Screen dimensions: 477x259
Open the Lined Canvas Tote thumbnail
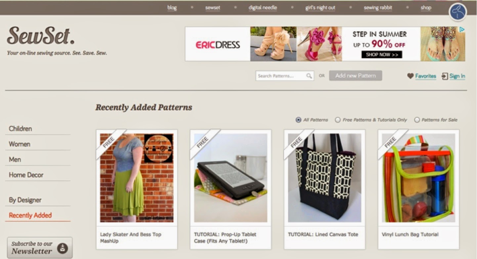coord(325,178)
